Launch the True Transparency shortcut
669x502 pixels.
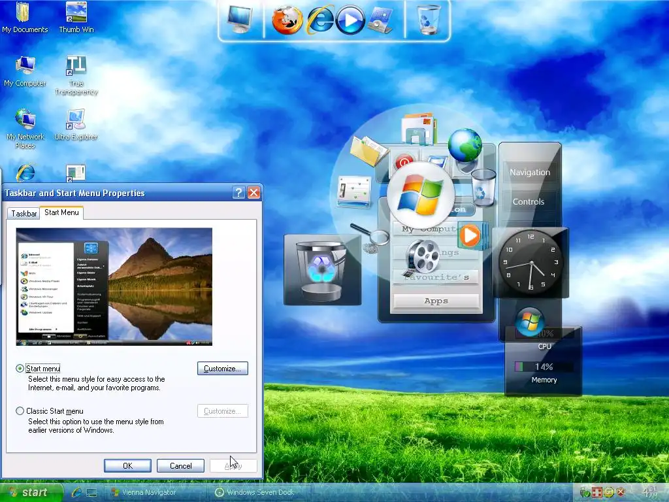click(76, 76)
